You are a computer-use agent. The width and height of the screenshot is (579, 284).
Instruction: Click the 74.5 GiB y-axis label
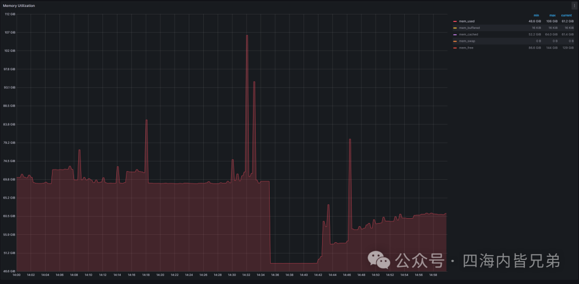coord(10,162)
